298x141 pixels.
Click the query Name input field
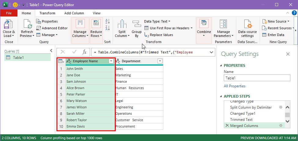(257, 78)
